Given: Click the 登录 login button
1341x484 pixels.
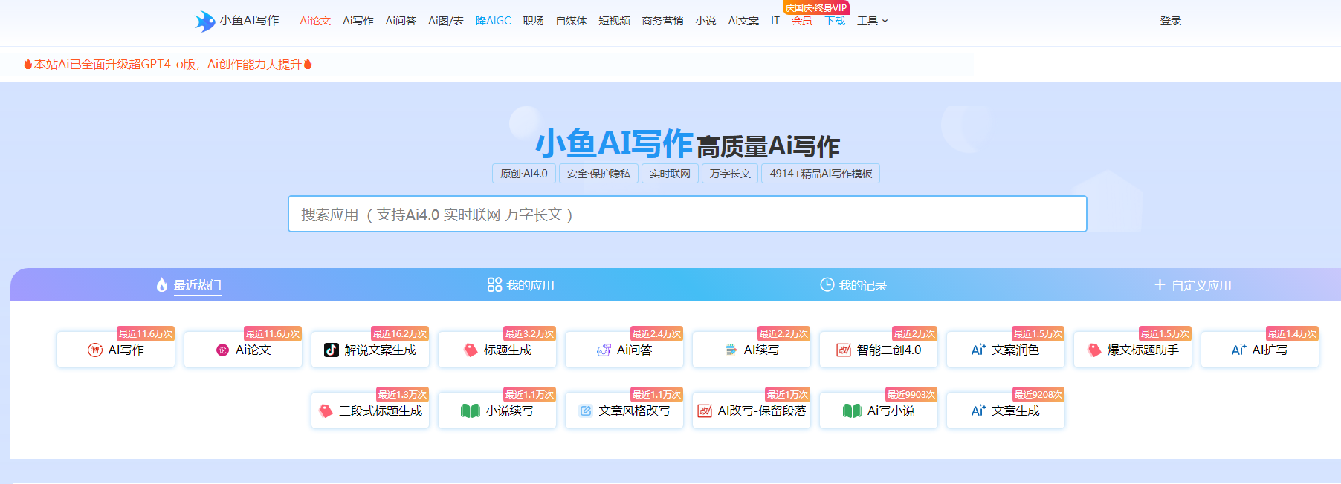Looking at the screenshot, I should click(1171, 21).
